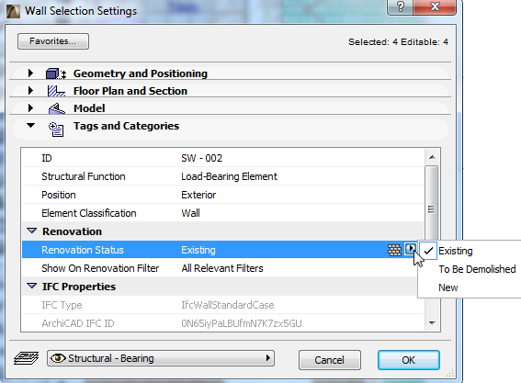Viewport: 521px width, 383px height.
Task: Select the Structural Function row
Action: click(x=222, y=176)
